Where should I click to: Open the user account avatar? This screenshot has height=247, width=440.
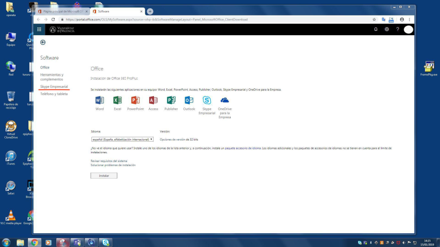(x=408, y=29)
